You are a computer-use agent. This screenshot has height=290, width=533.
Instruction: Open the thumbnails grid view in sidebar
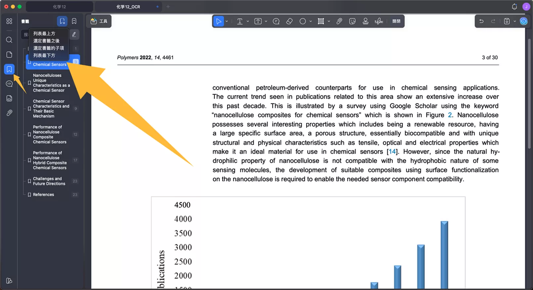(x=9, y=21)
